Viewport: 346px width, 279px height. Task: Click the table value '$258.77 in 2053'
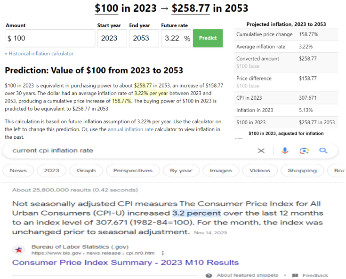[317, 122]
